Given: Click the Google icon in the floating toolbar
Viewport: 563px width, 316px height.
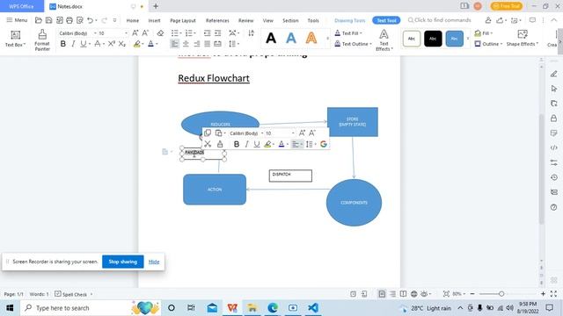Looking at the screenshot, I should (x=323, y=144).
